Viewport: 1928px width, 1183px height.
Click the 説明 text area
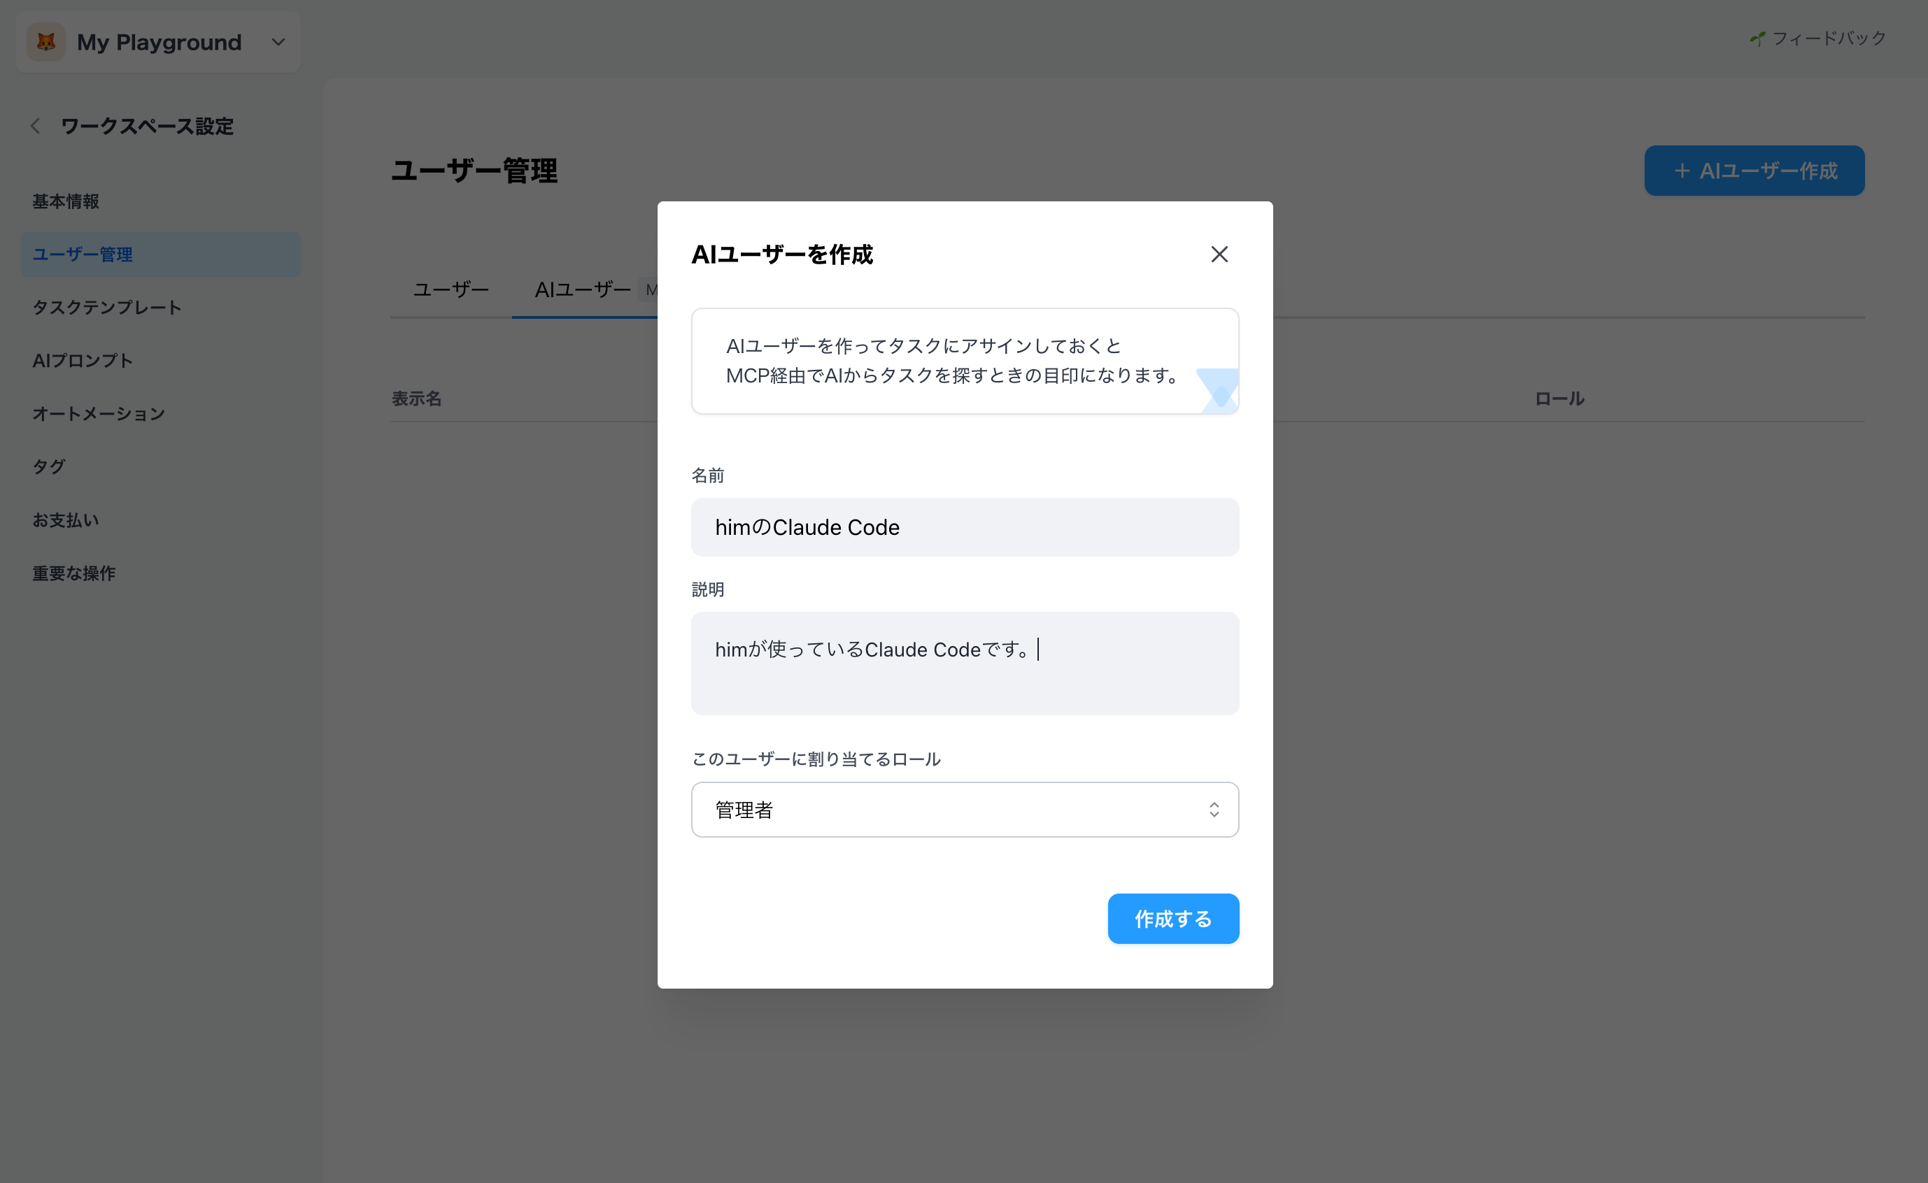point(965,663)
